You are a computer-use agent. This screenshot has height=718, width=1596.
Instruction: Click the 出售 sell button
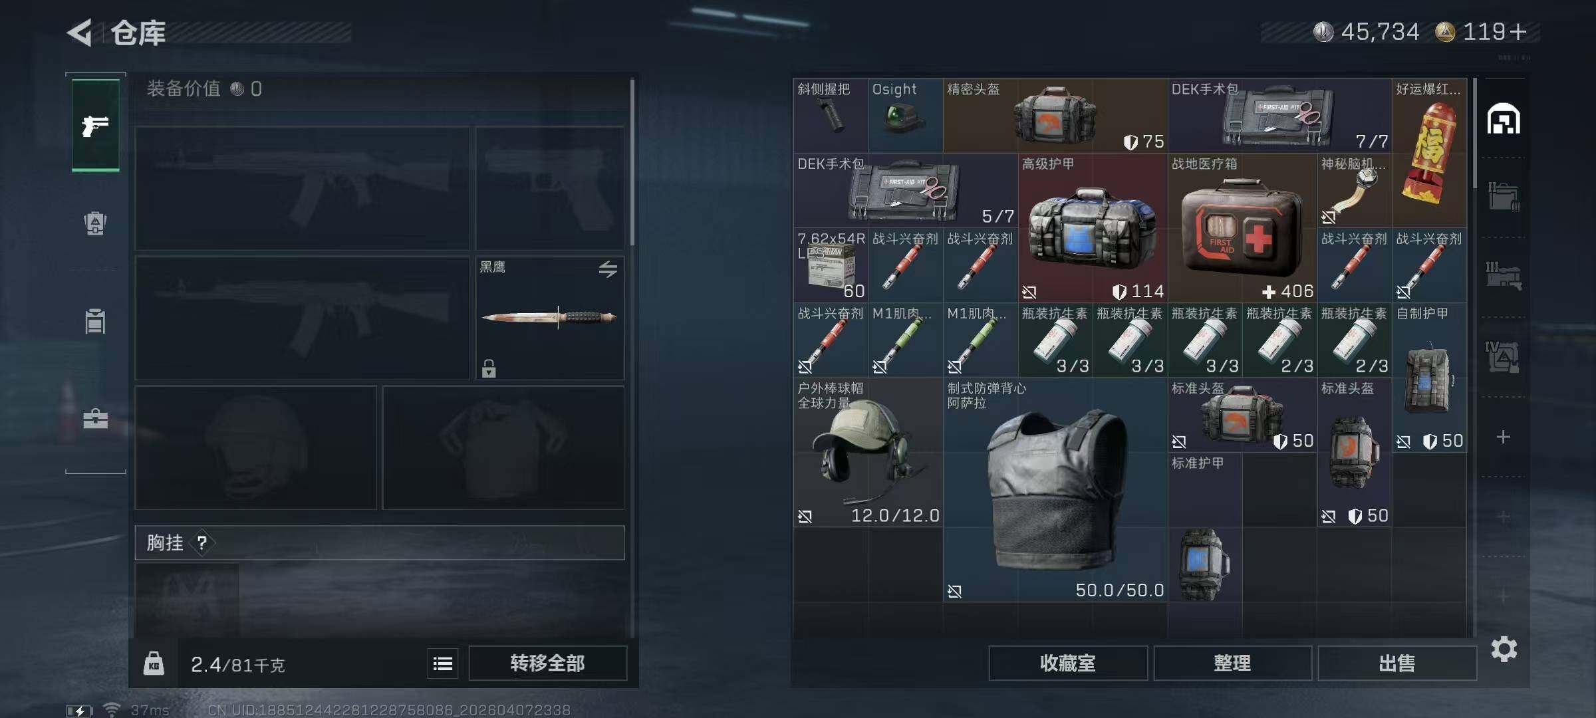pos(1397,663)
